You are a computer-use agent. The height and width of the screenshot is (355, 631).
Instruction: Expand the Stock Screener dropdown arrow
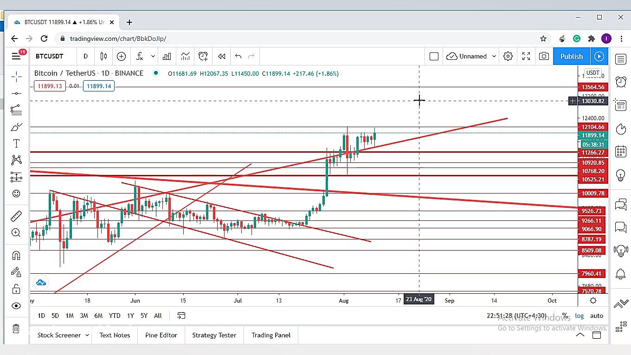[87, 335]
